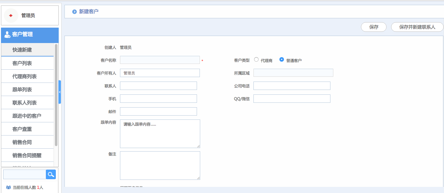Screen dimensions: 444x193
Task: Open the 客户所有人 selector field
Action: (x=160, y=73)
